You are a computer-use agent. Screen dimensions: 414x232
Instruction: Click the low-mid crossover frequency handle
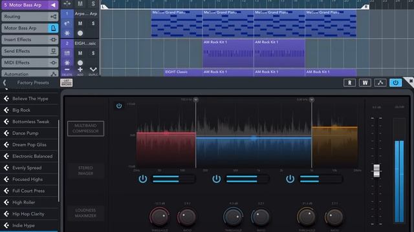click(x=195, y=100)
